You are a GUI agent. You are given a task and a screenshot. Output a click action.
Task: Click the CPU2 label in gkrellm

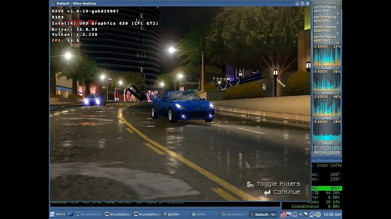click(327, 118)
